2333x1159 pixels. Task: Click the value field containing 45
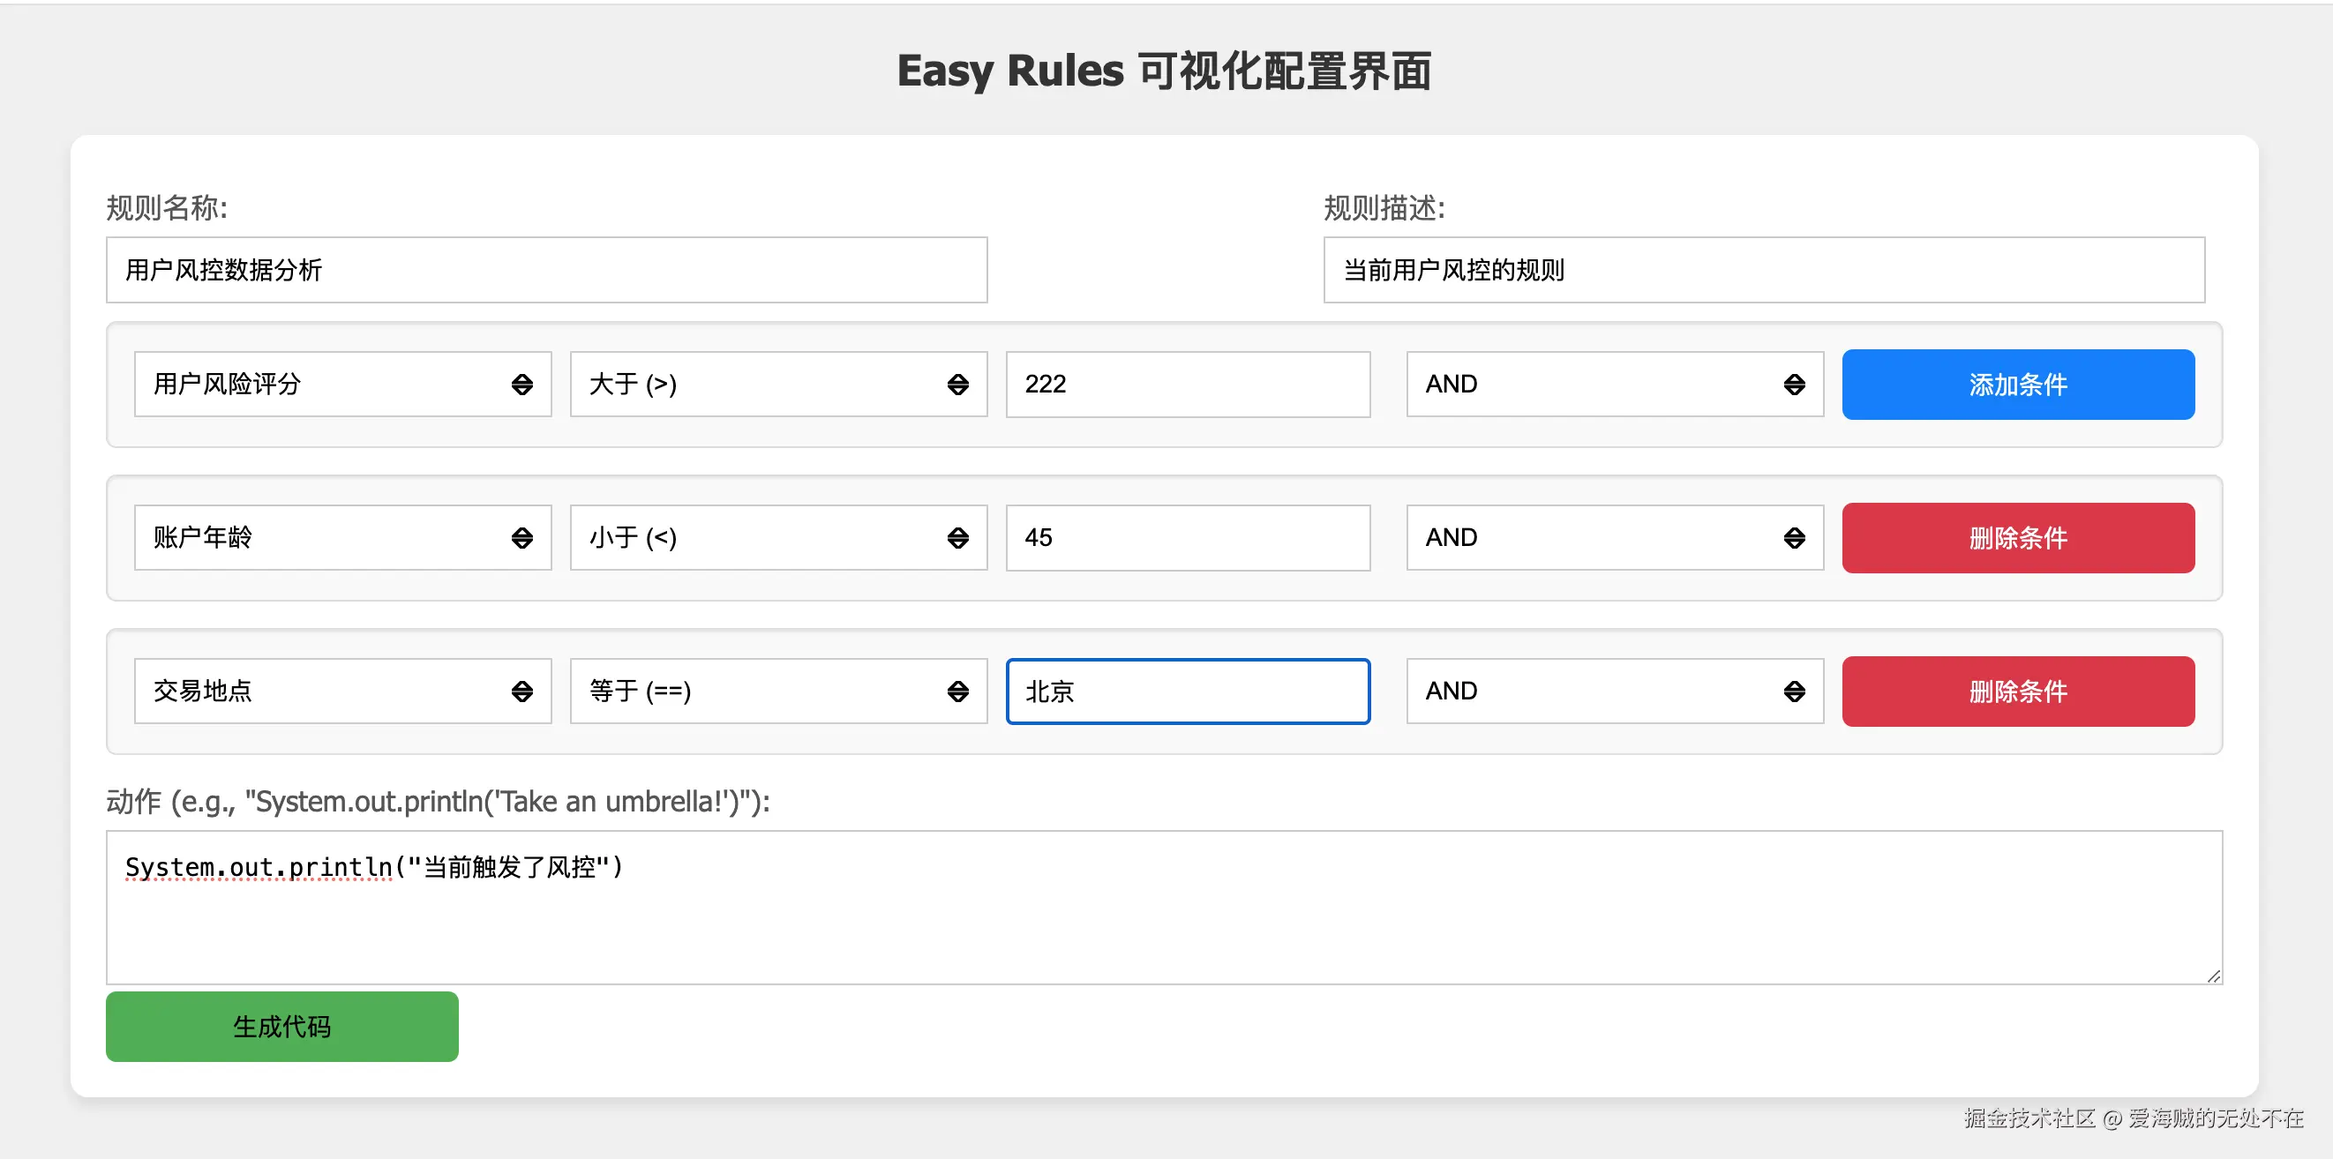(x=1187, y=538)
